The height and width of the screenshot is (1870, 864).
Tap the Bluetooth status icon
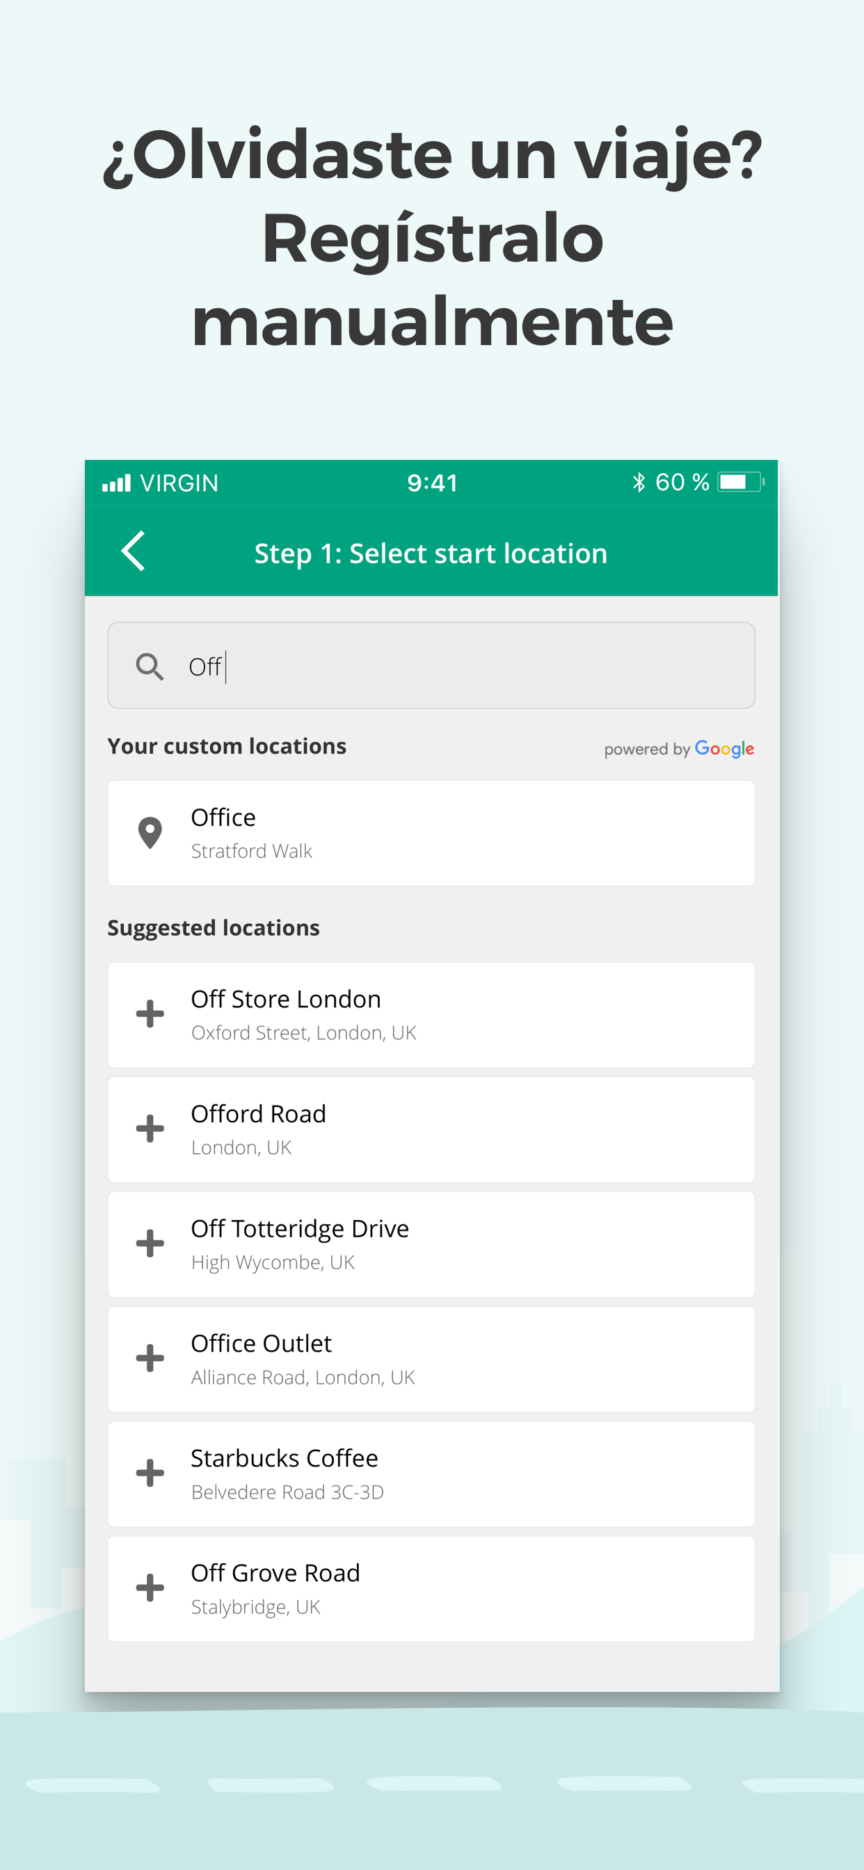click(638, 483)
